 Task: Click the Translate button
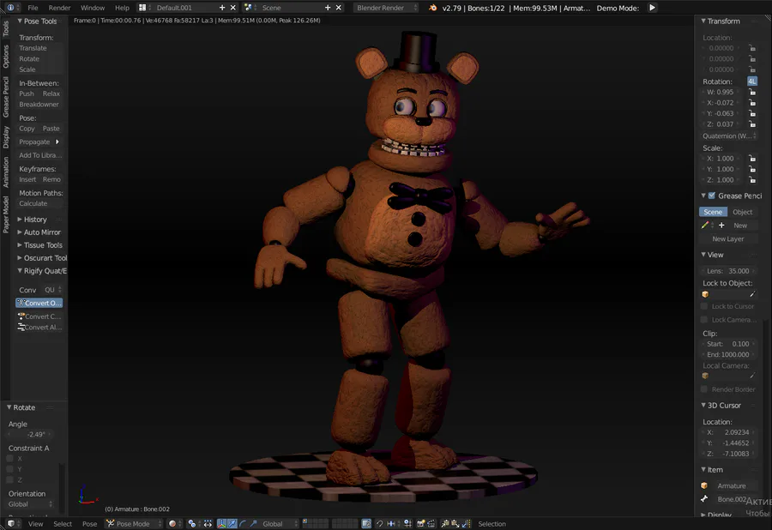point(39,48)
